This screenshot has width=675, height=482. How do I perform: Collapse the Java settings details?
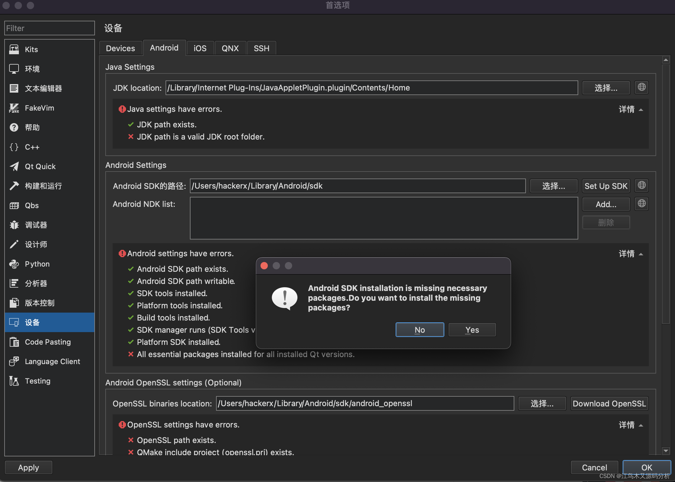631,109
